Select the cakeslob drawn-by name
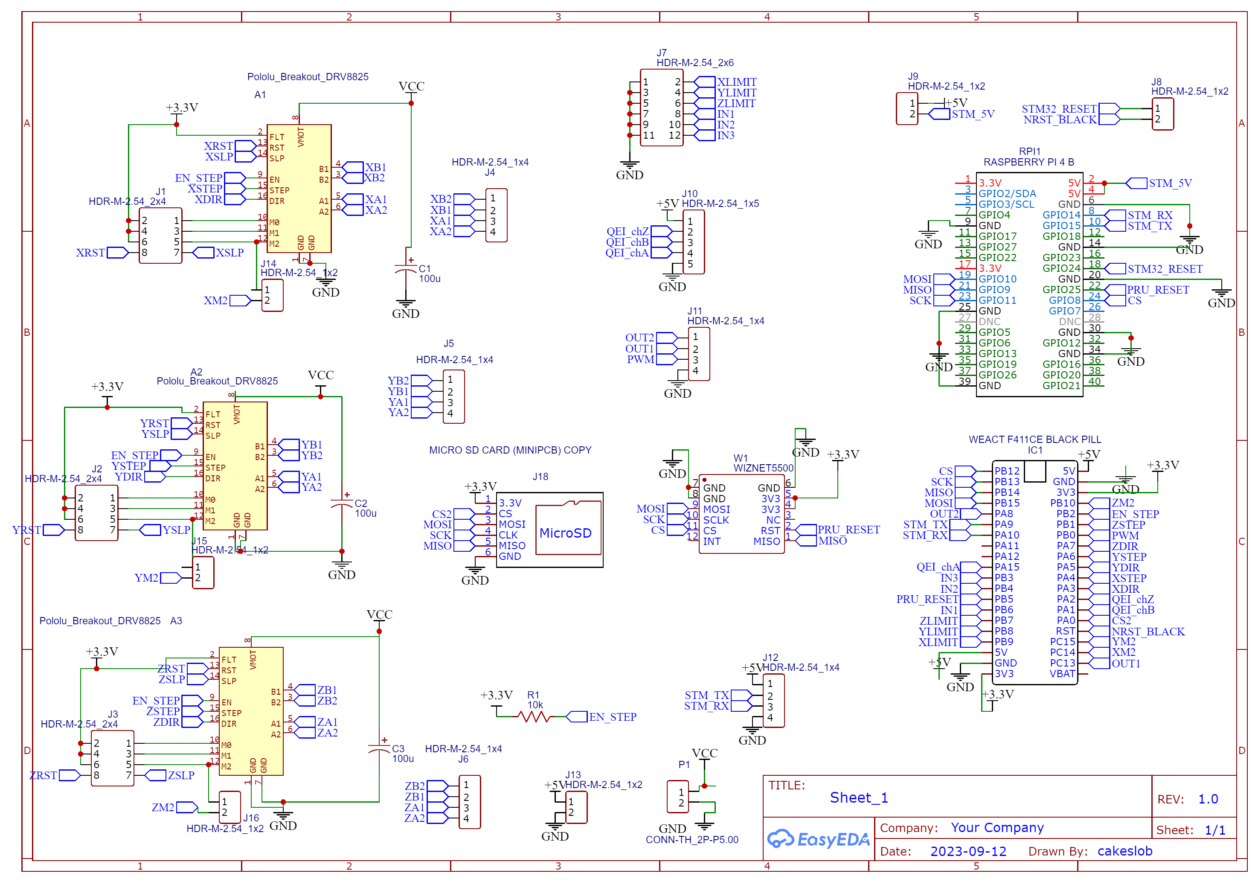This screenshot has height=882, width=1258. point(1125,851)
